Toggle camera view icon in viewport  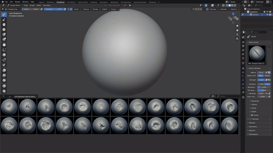[x=237, y=34]
